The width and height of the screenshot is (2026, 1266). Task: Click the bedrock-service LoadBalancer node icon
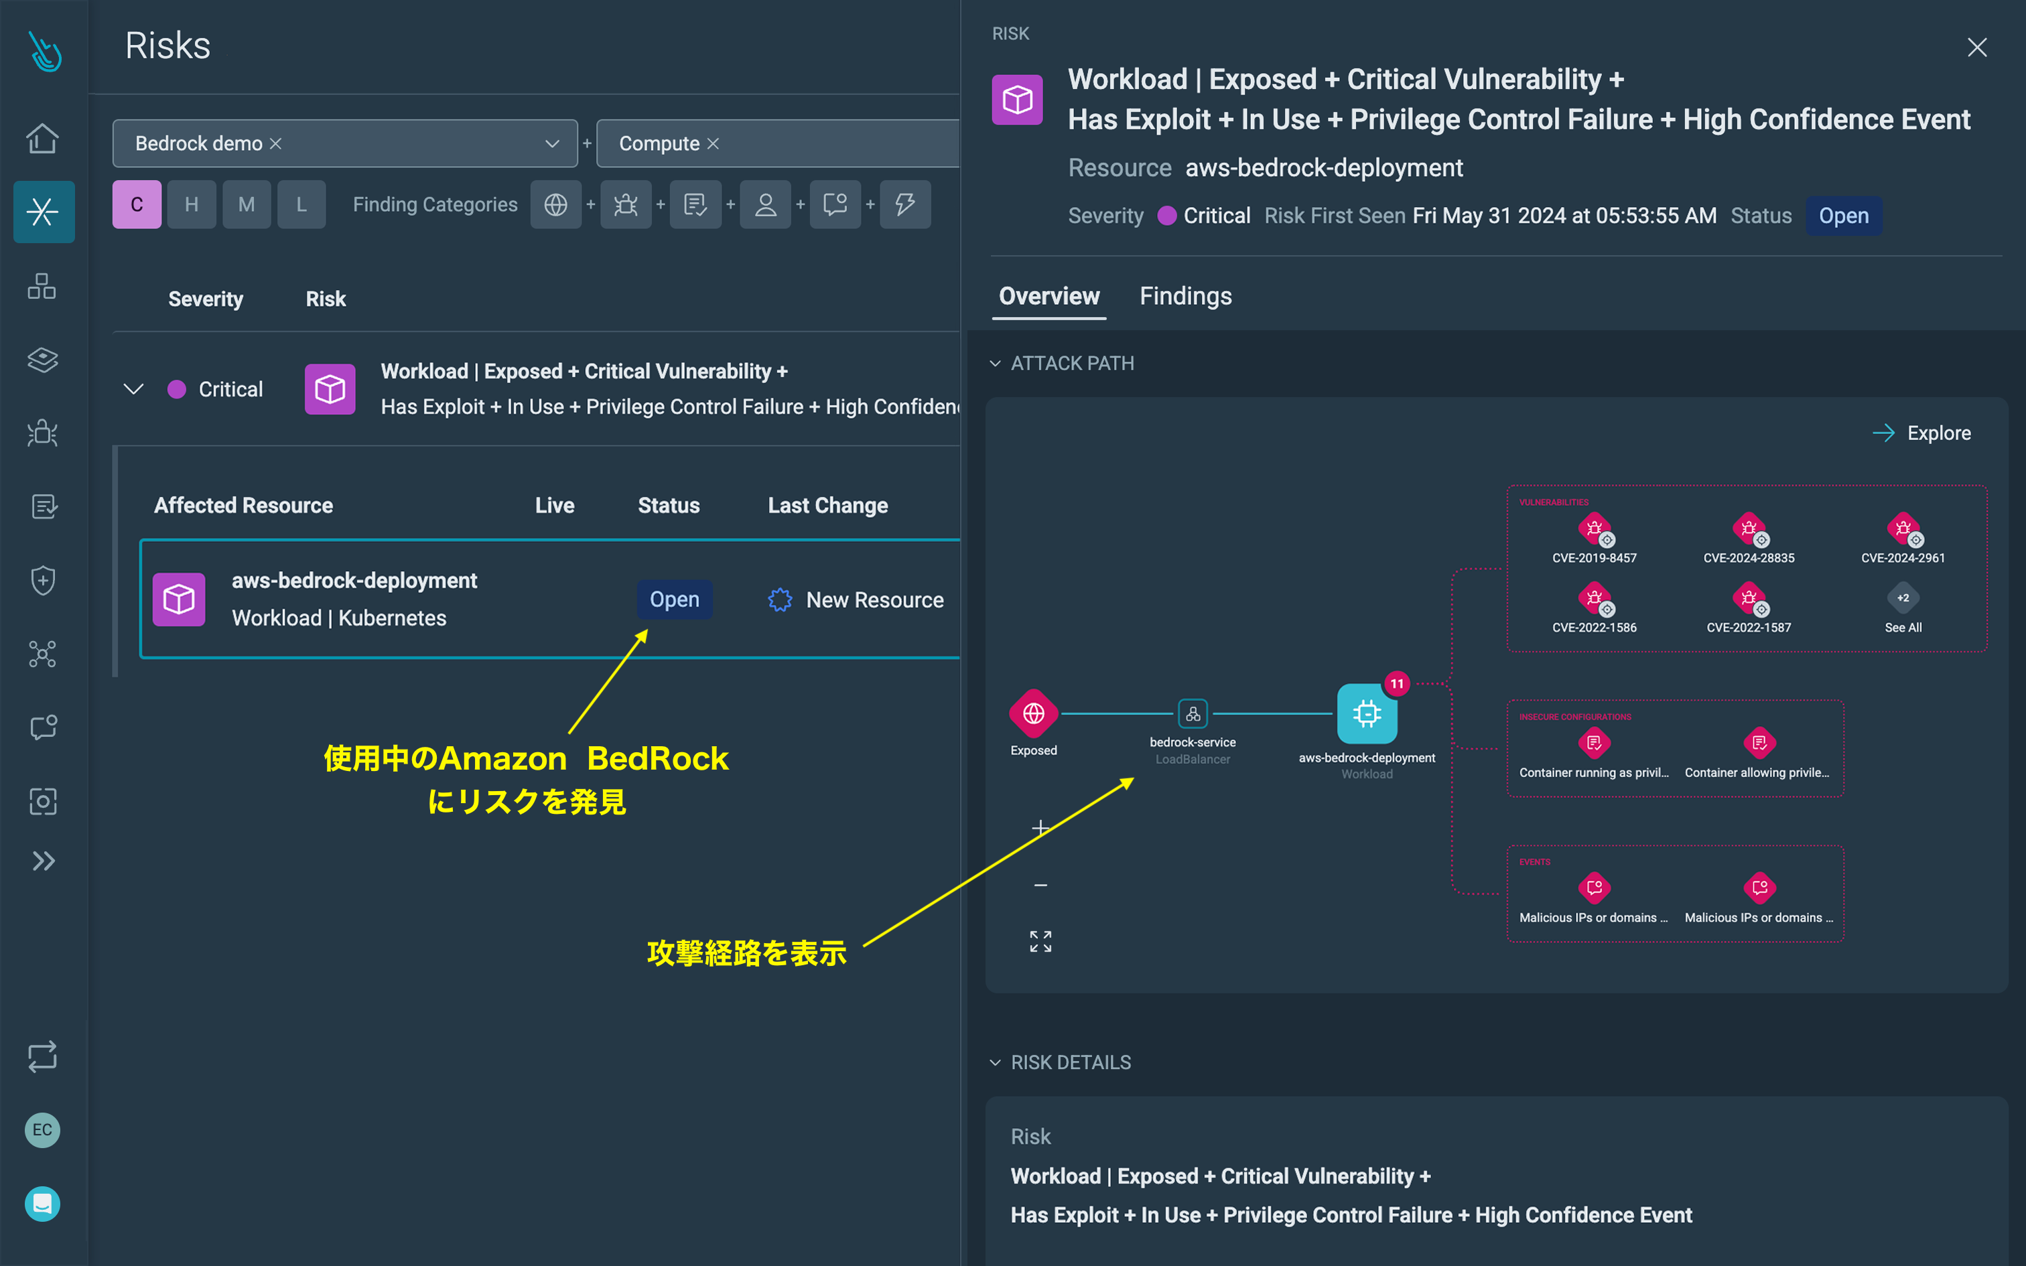(1192, 713)
